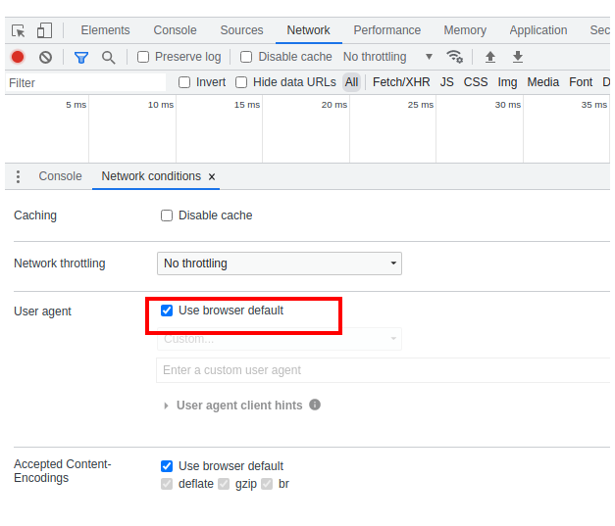Stop recording network log
Screen dimensions: 615x526
tap(18, 57)
